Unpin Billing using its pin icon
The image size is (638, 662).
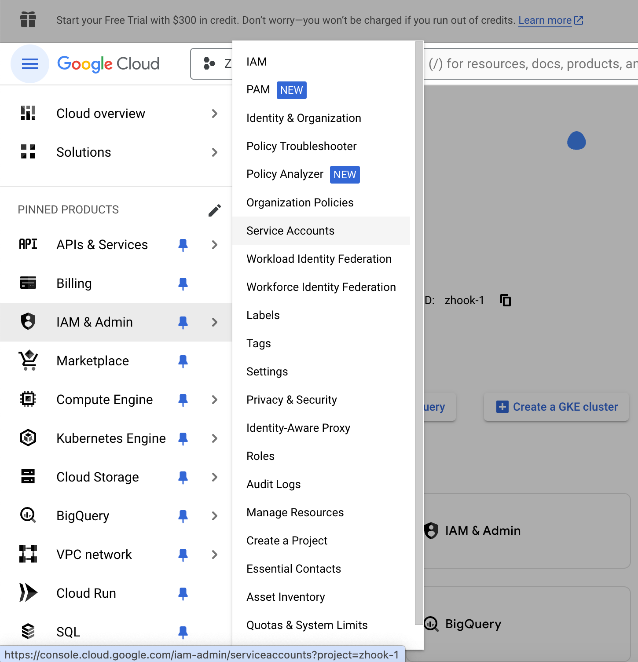coord(183,283)
